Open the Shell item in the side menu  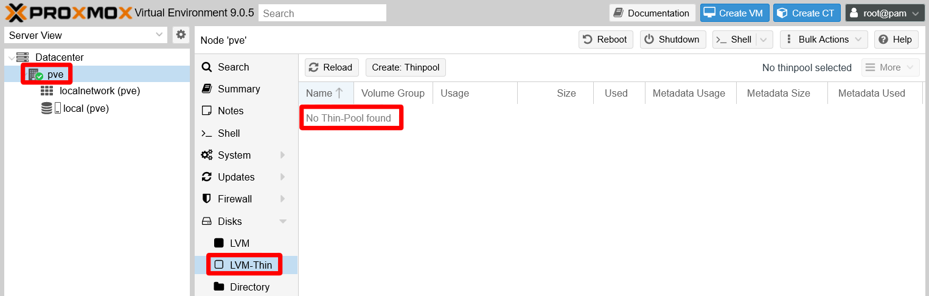click(246, 133)
